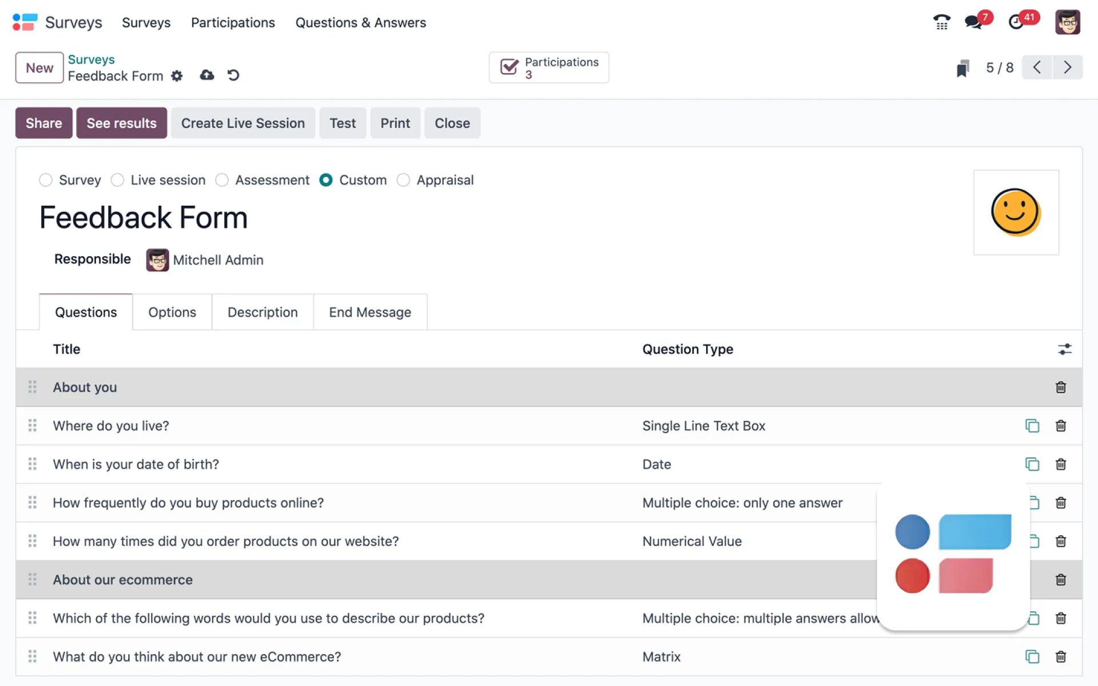This screenshot has height=686, width=1098.
Task: Click the Question Type column header
Action: point(688,349)
